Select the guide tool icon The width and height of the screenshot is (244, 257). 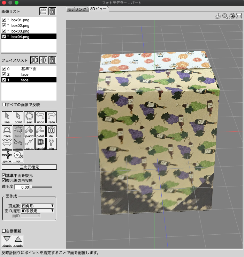coord(7,156)
